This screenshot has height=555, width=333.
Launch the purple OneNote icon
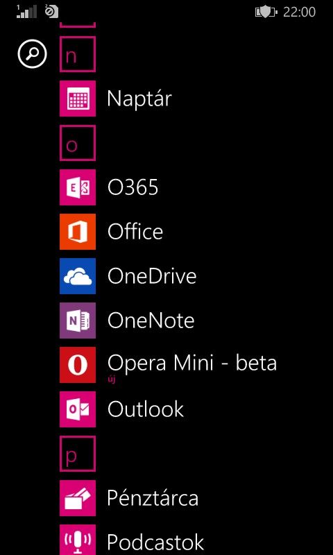pyautogui.click(x=78, y=321)
